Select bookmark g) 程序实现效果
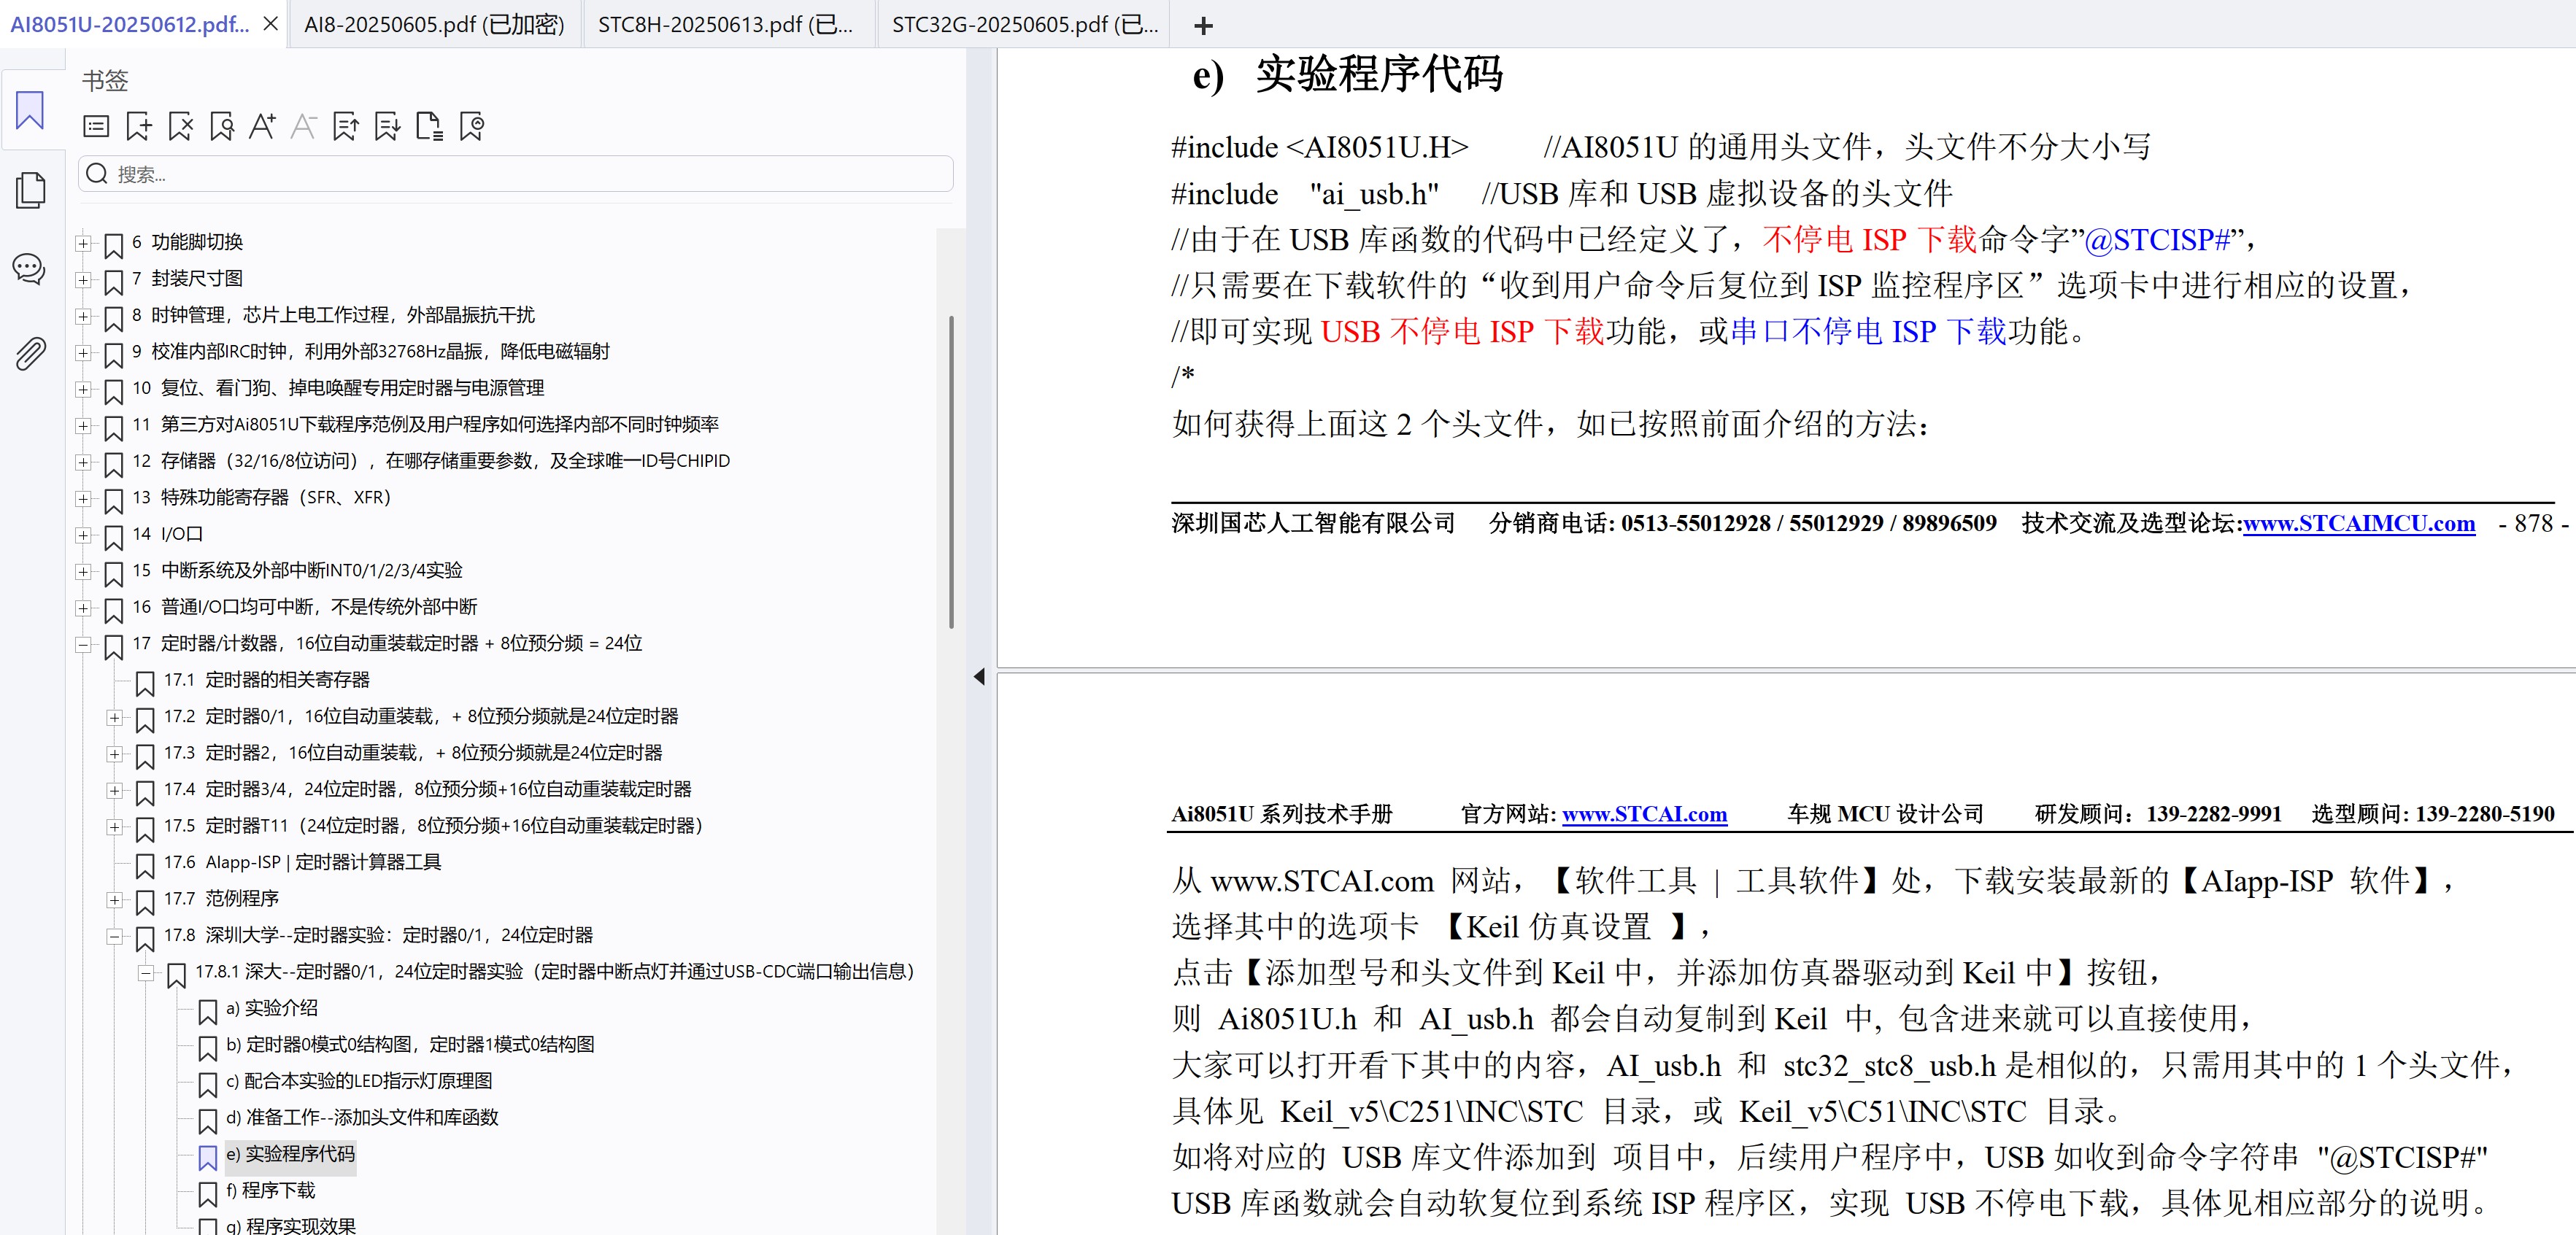 291,1226
